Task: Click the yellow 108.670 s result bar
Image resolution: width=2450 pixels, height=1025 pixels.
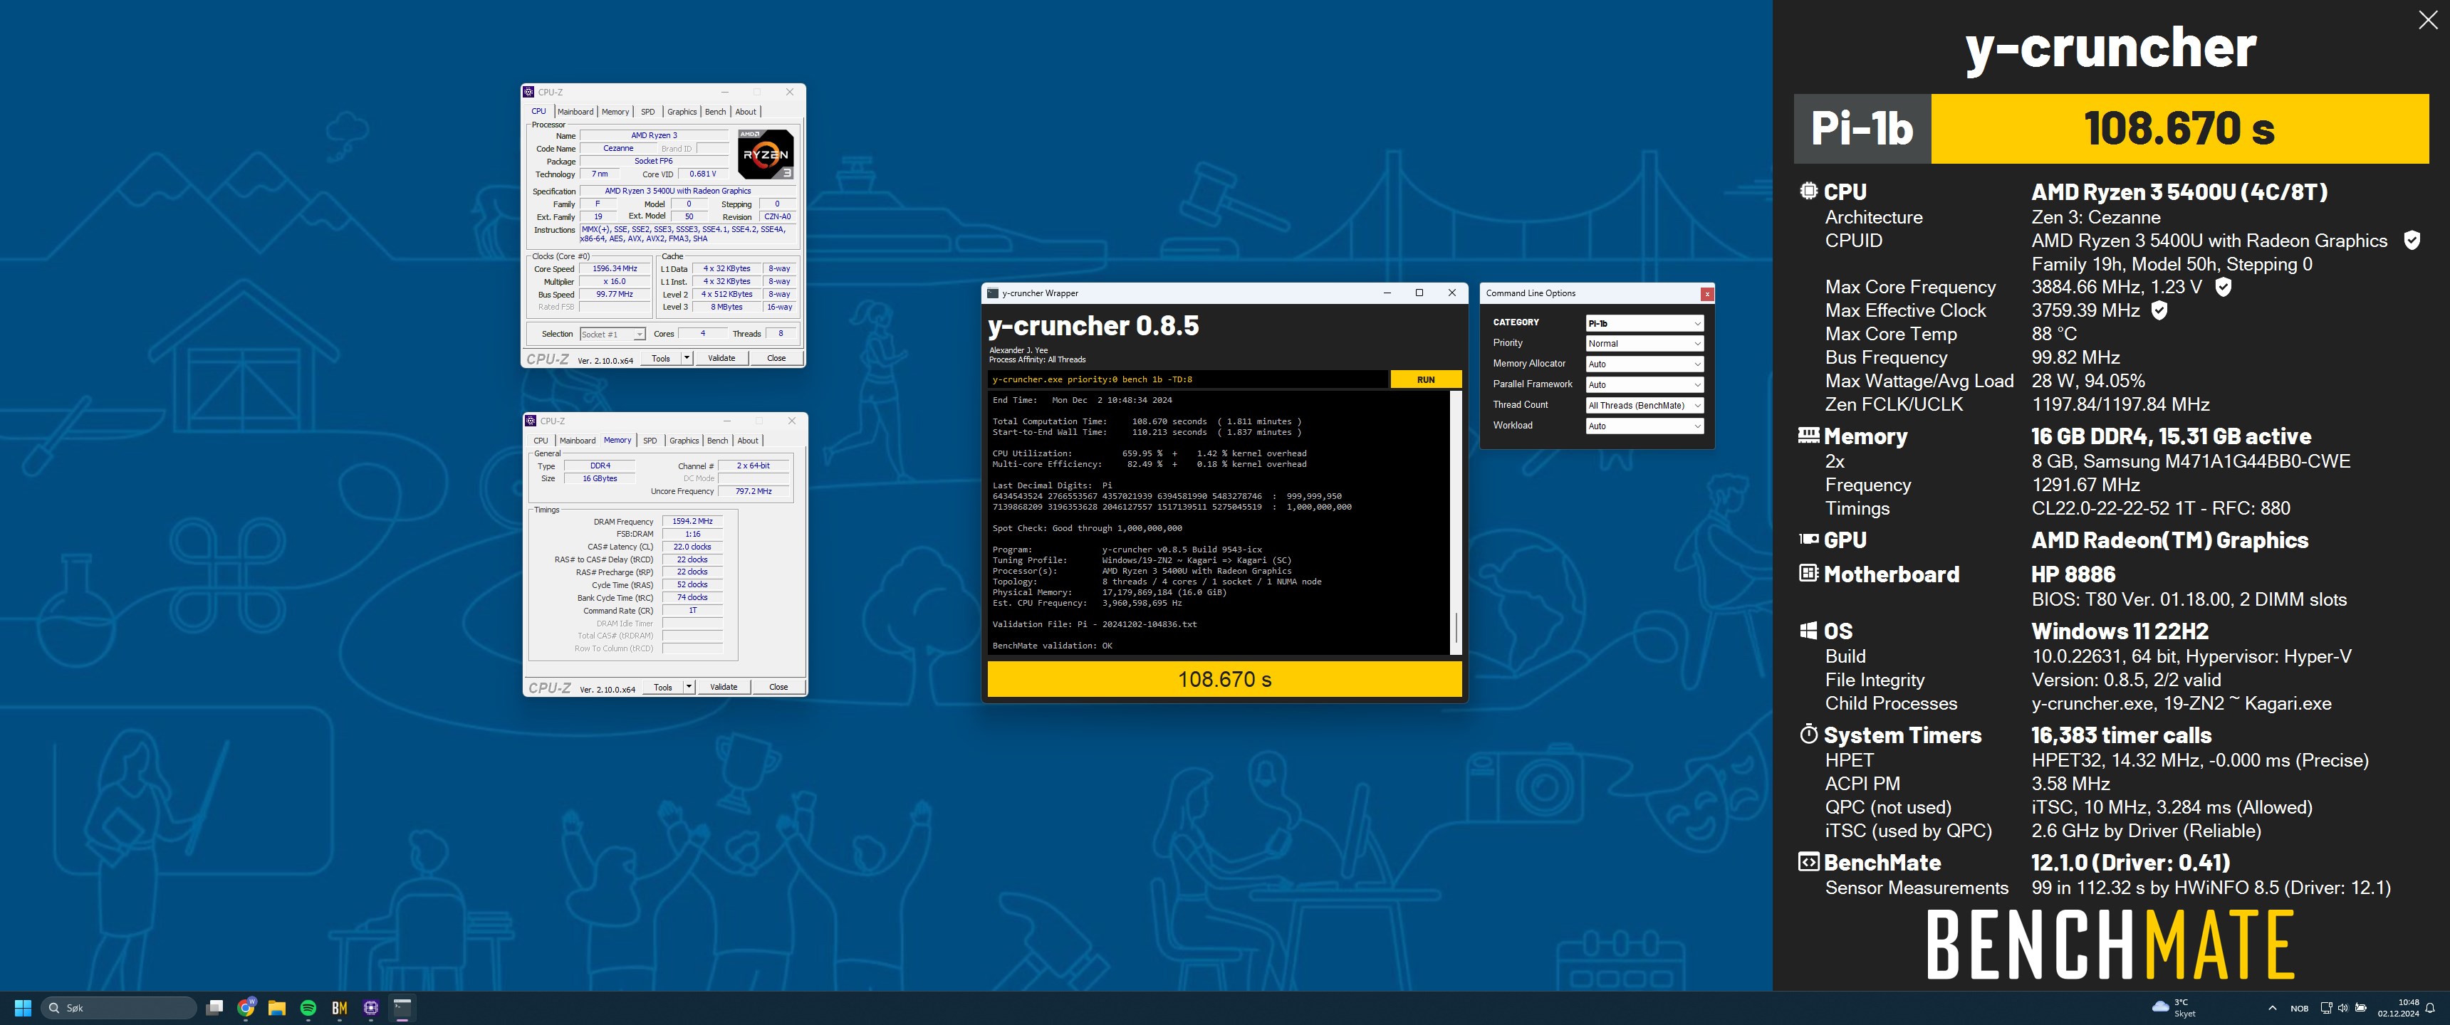Action: (x=1224, y=679)
